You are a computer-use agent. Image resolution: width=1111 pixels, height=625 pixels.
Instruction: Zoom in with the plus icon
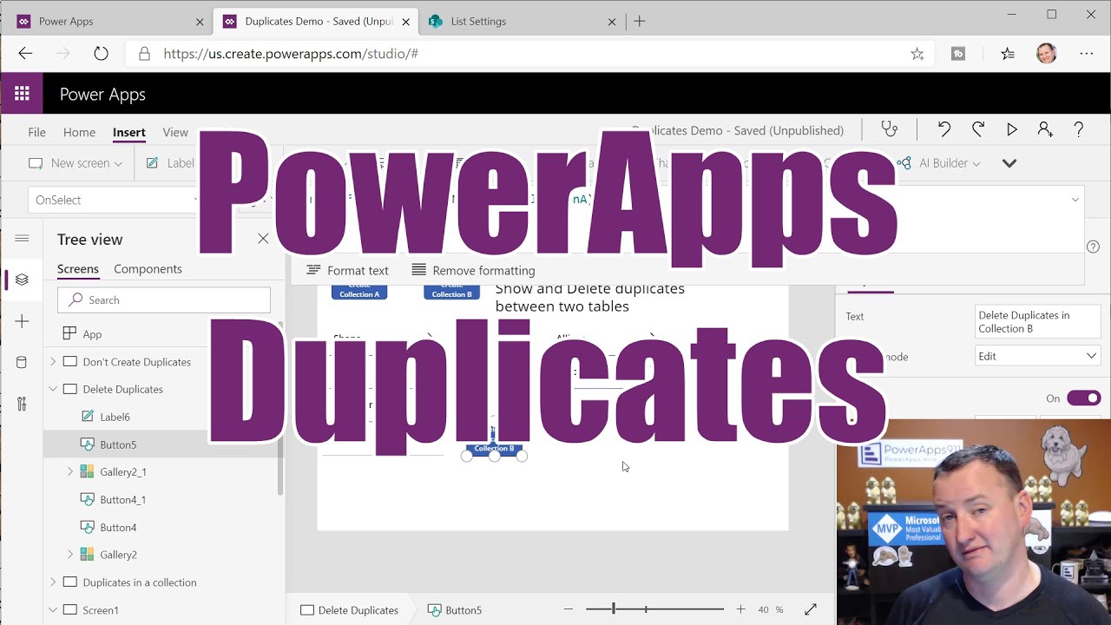coord(740,610)
